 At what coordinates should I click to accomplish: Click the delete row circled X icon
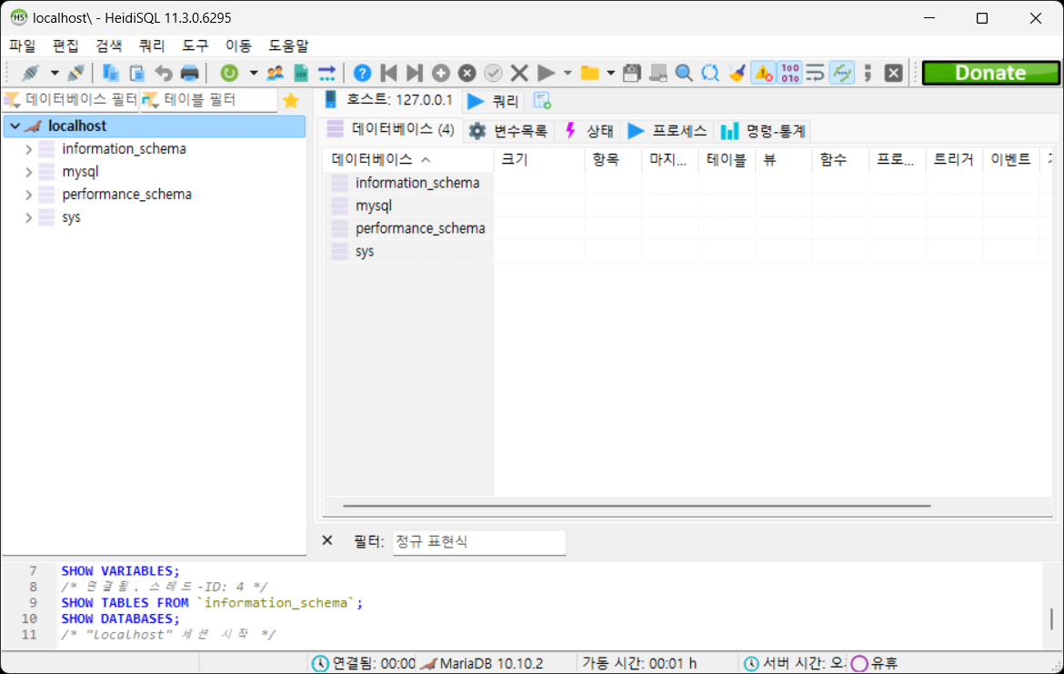[467, 73]
